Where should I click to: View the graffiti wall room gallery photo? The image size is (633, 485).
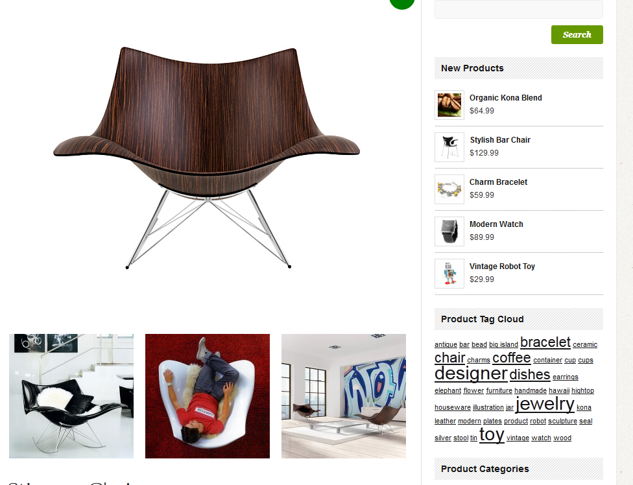click(344, 396)
